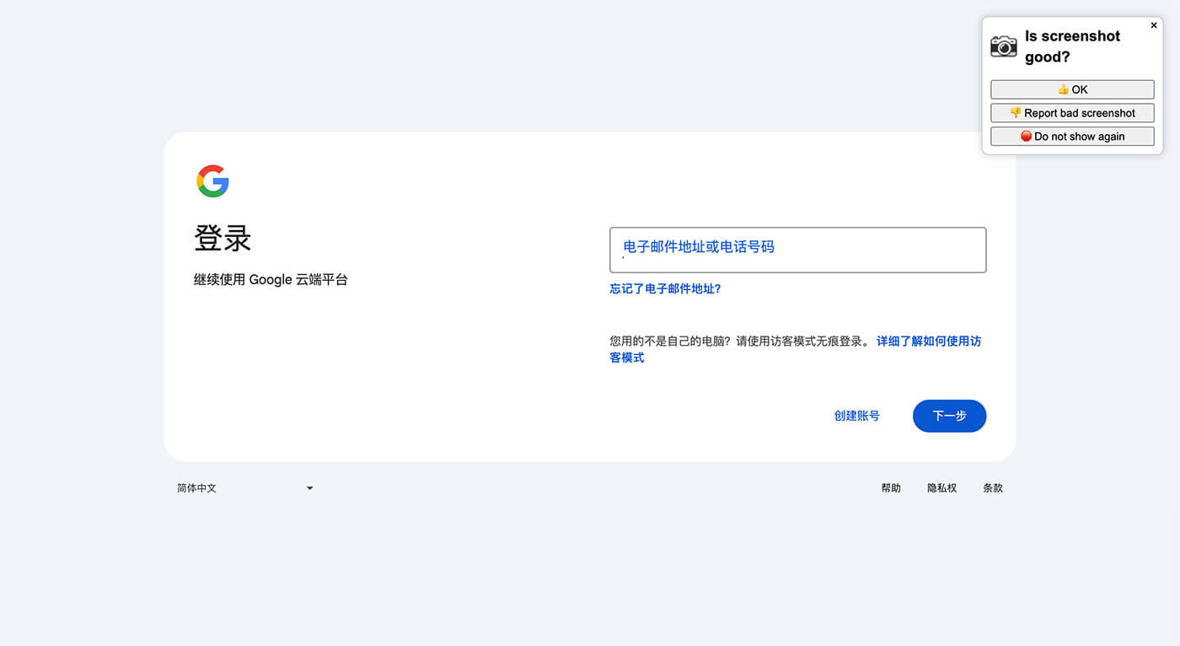This screenshot has height=646, width=1180.
Task: Open the 帮助 footer link
Action: (x=891, y=488)
